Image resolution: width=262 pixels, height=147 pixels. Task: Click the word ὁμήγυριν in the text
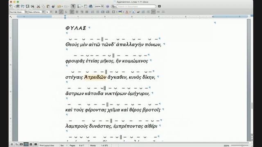point(138,94)
